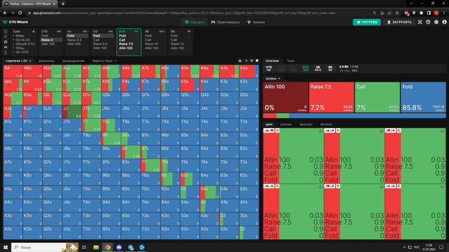The height and width of the screenshot is (252, 449).
Task: Click the Windows Поиск search box
Action: 45,247
